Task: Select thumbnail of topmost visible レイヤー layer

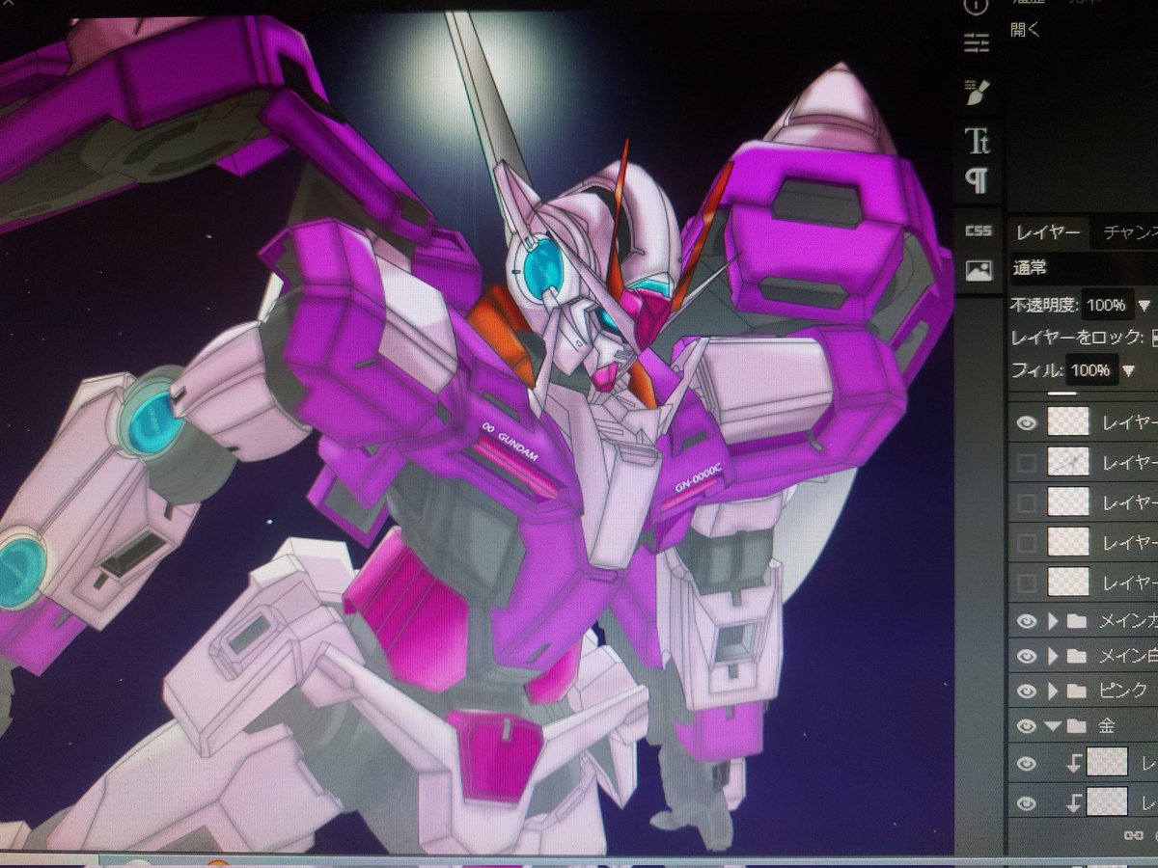Action: (1068, 422)
